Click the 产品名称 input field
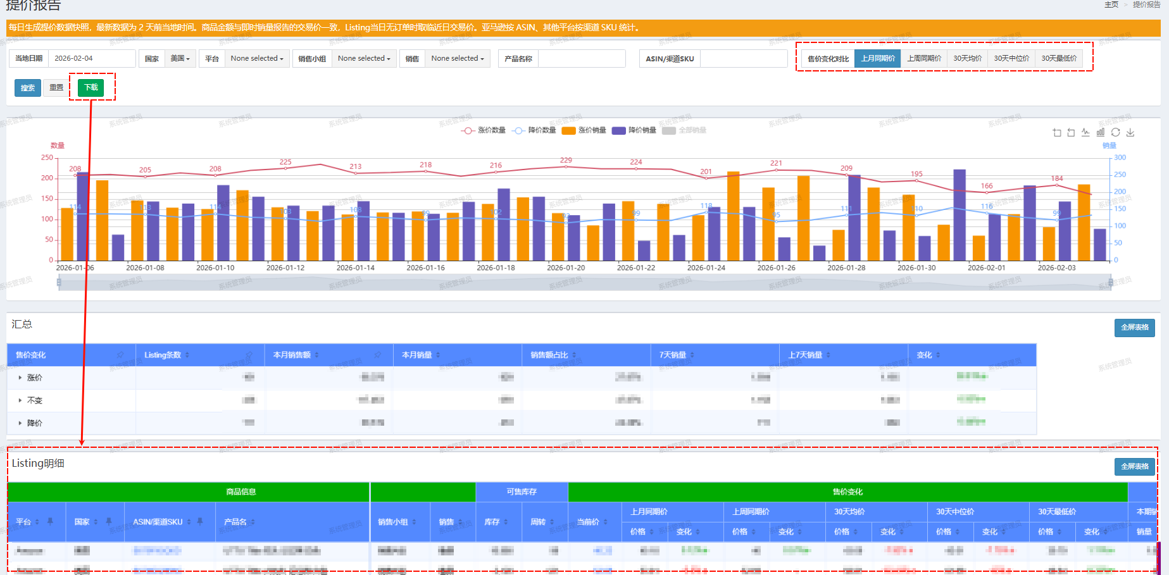The width and height of the screenshot is (1169, 575). (581, 58)
